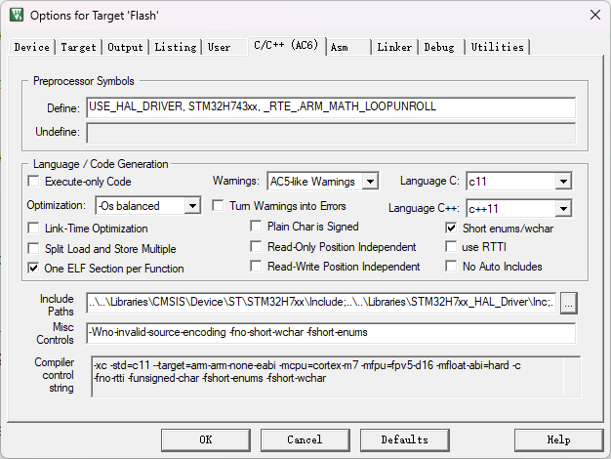Switch to the Debug tab

coord(439,47)
